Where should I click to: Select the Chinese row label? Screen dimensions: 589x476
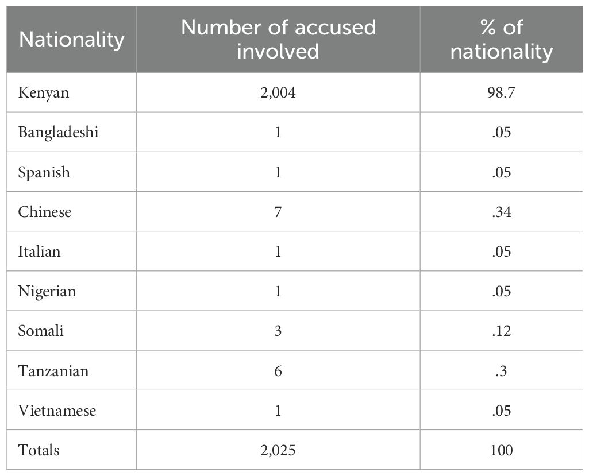[45, 212]
